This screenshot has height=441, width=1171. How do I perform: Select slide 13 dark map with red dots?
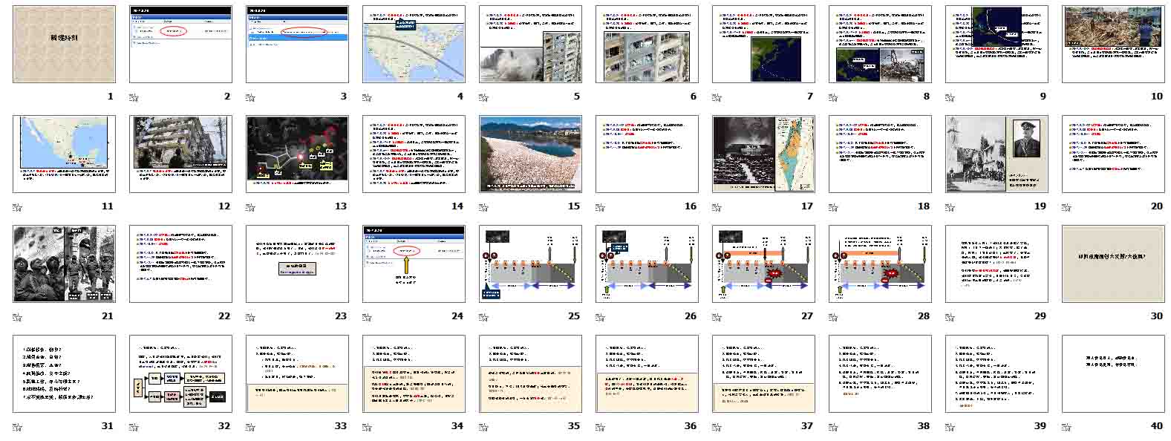(x=297, y=154)
